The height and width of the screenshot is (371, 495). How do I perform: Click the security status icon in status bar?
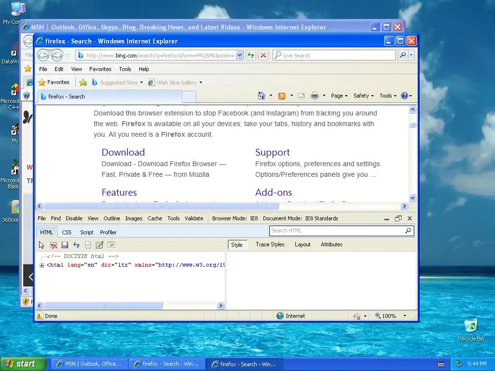point(357,316)
